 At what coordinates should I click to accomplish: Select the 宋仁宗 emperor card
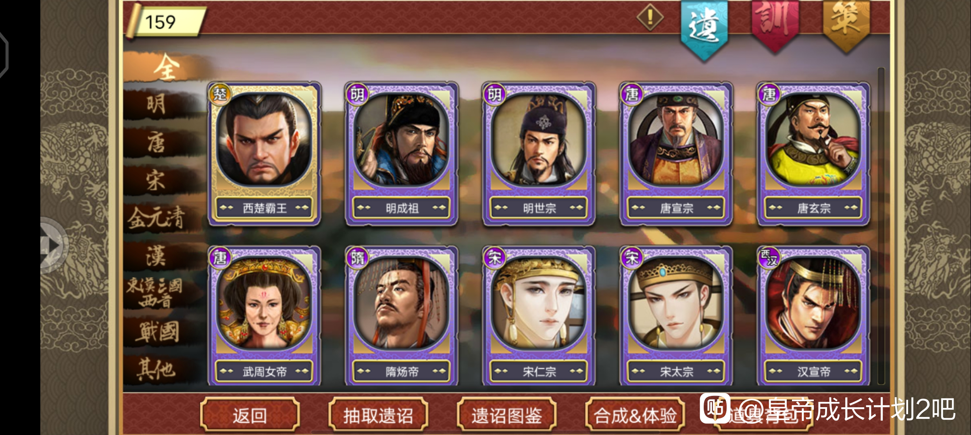(539, 315)
